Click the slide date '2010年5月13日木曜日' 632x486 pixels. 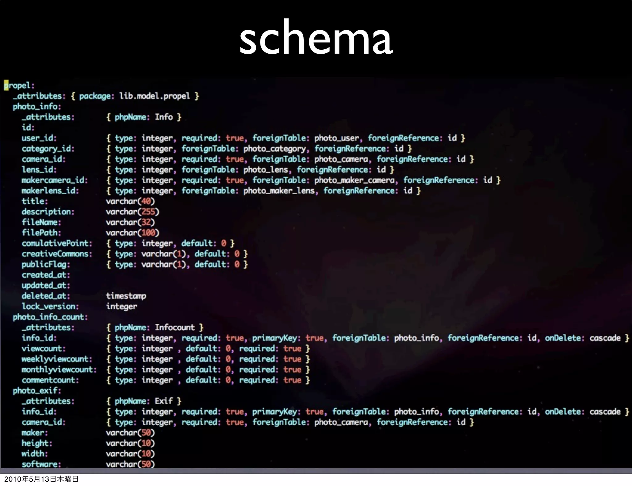click(41, 479)
